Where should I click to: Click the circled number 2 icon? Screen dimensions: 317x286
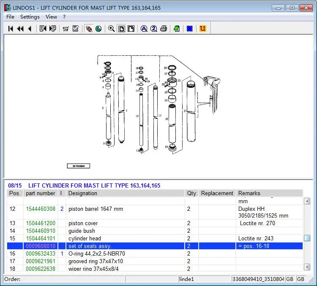(154, 29)
